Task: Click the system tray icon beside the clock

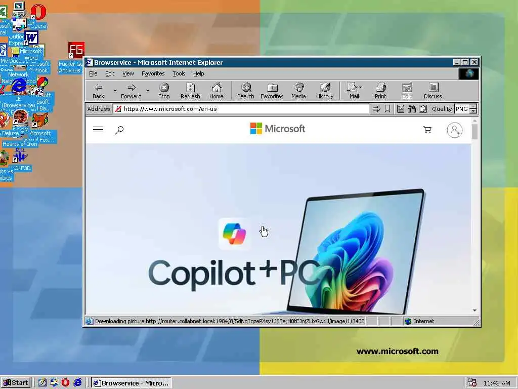Action: click(472, 383)
